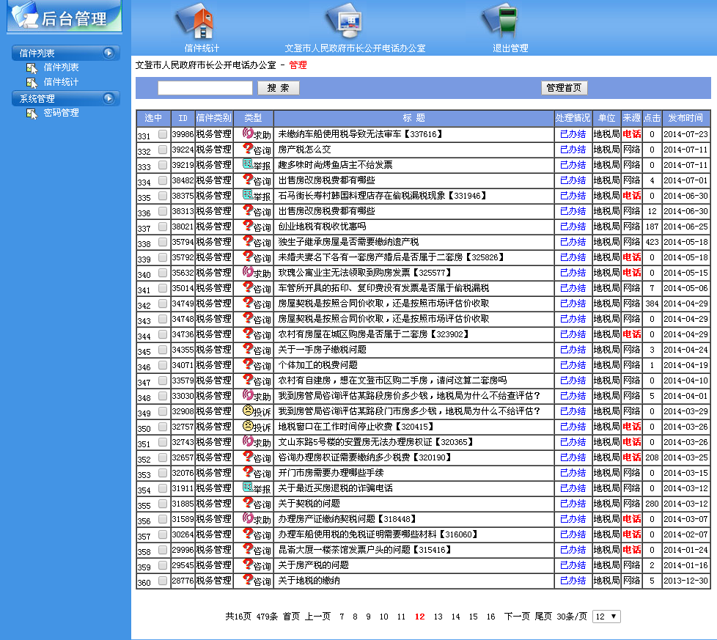The width and height of the screenshot is (717, 640).
Task: Focus the search text input field
Action: [205, 88]
